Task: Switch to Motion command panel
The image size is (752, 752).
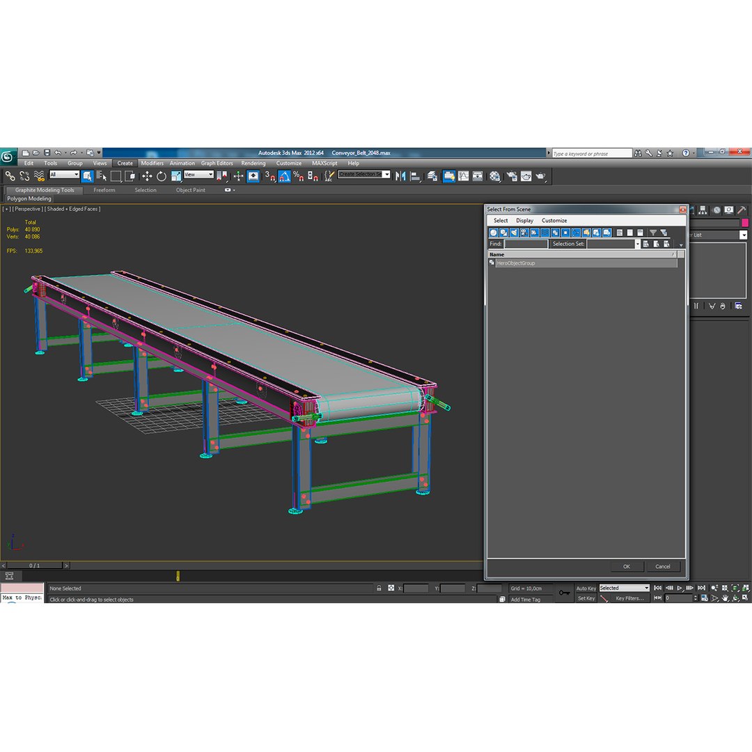Action: coord(716,210)
